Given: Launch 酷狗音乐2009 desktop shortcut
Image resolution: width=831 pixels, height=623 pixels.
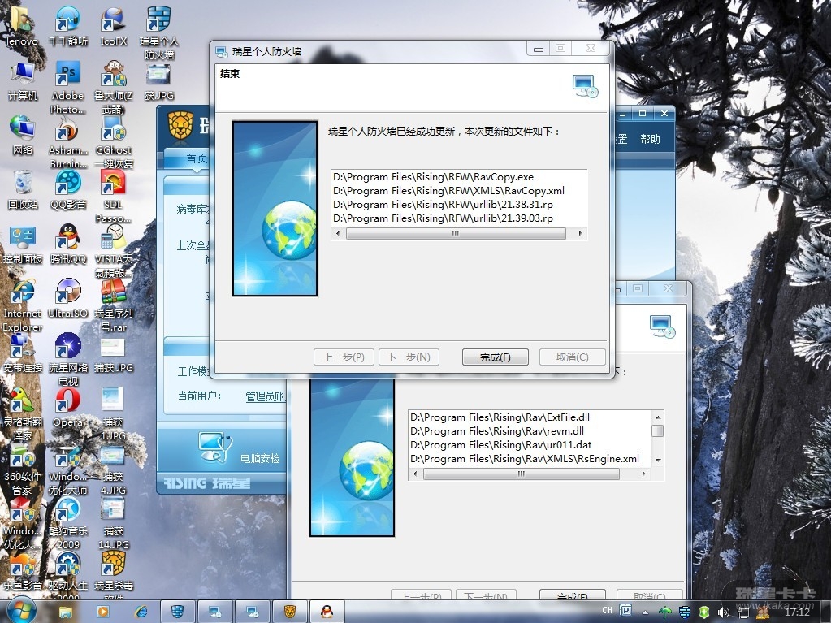Looking at the screenshot, I should (68, 524).
